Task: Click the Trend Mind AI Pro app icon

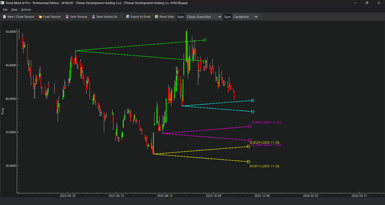Action: [x=3, y=3]
